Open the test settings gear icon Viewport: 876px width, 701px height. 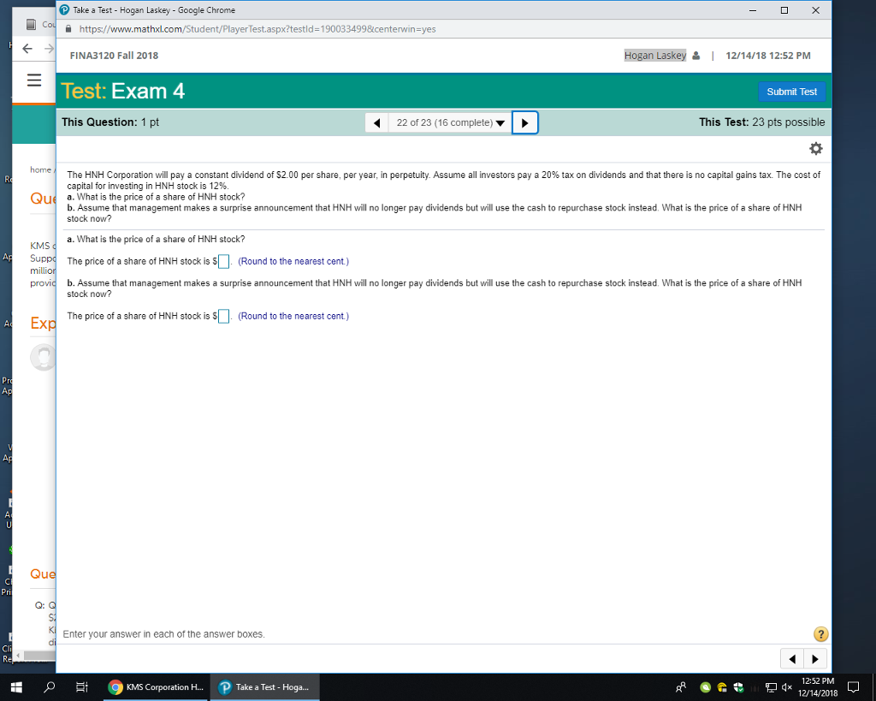tap(815, 148)
